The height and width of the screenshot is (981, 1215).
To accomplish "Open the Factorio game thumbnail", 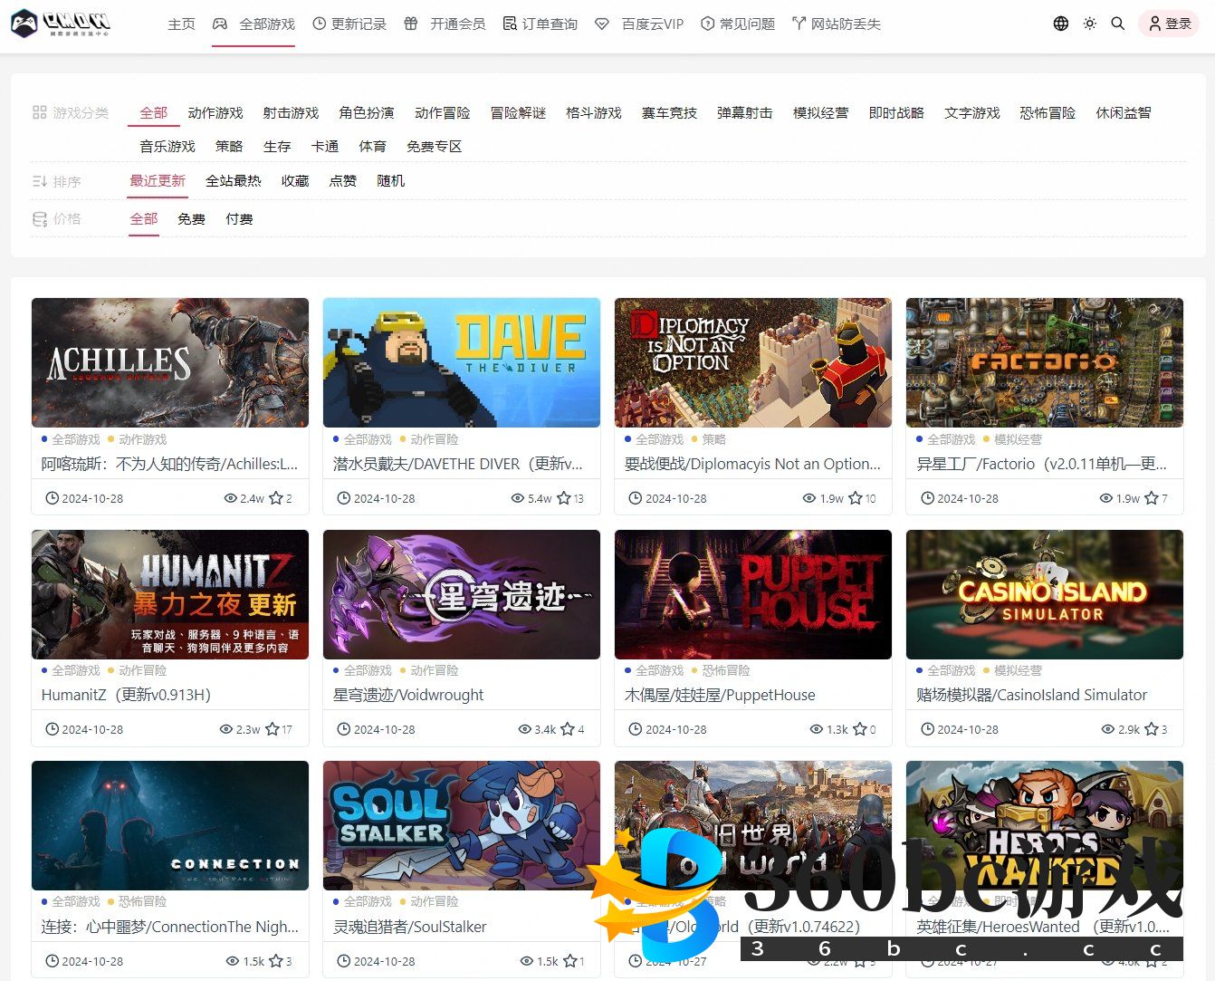I will pyautogui.click(x=1045, y=362).
